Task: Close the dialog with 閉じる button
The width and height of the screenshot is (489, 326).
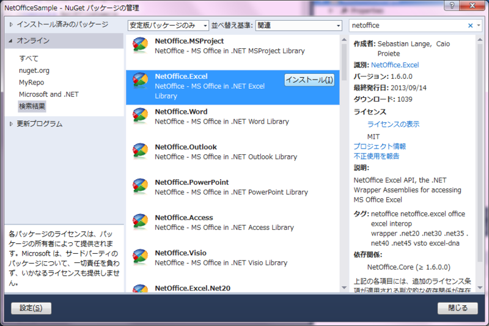Action: coord(457,308)
